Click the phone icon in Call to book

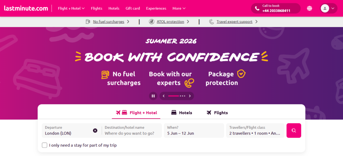click(257, 8)
